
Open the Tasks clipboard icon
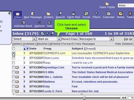130,14
